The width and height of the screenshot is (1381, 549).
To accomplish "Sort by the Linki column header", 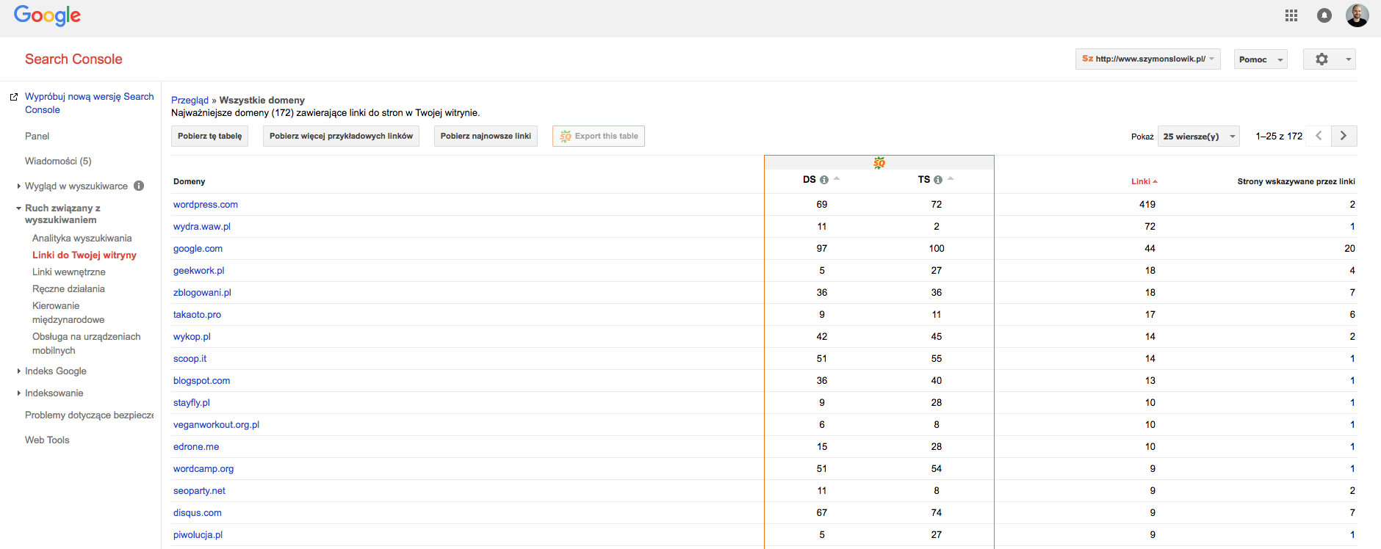I will [1144, 181].
